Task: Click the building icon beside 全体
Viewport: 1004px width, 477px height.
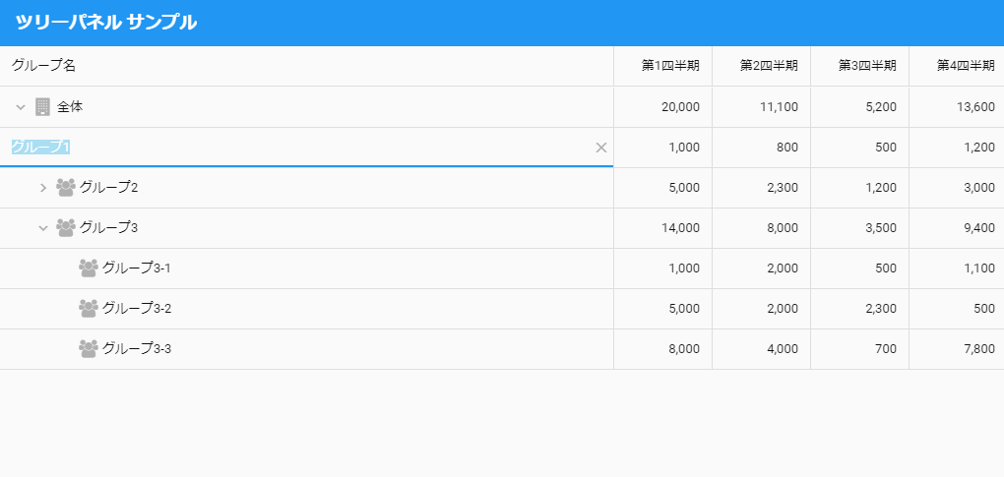Action: point(42,107)
